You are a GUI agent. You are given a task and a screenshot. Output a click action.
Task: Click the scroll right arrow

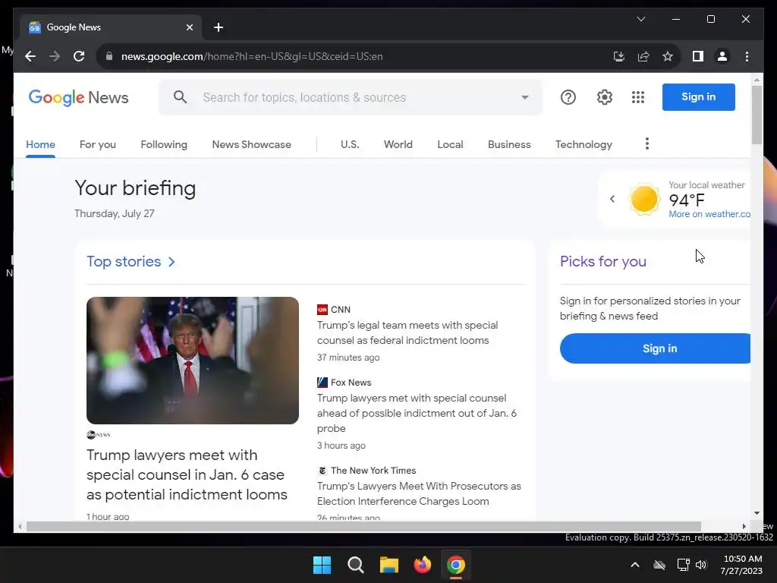744,527
